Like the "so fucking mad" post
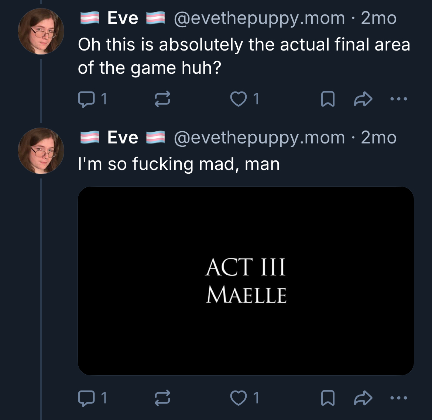This screenshot has width=432, height=420. tap(239, 398)
